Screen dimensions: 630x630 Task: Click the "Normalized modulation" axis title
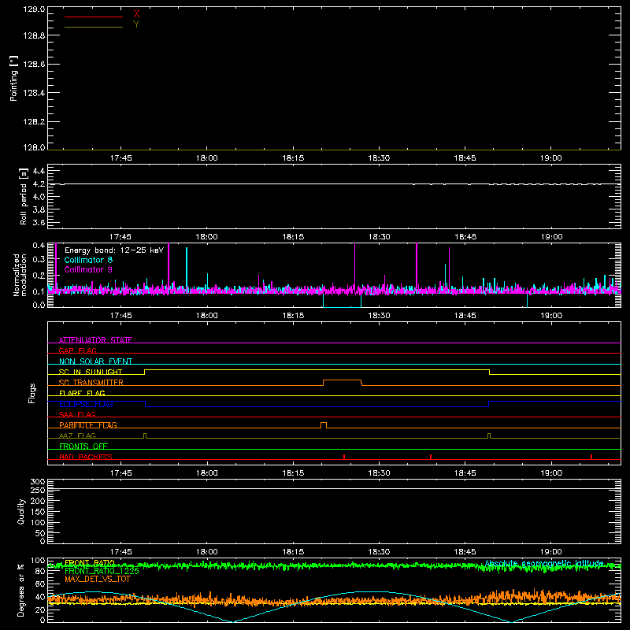click(20, 275)
